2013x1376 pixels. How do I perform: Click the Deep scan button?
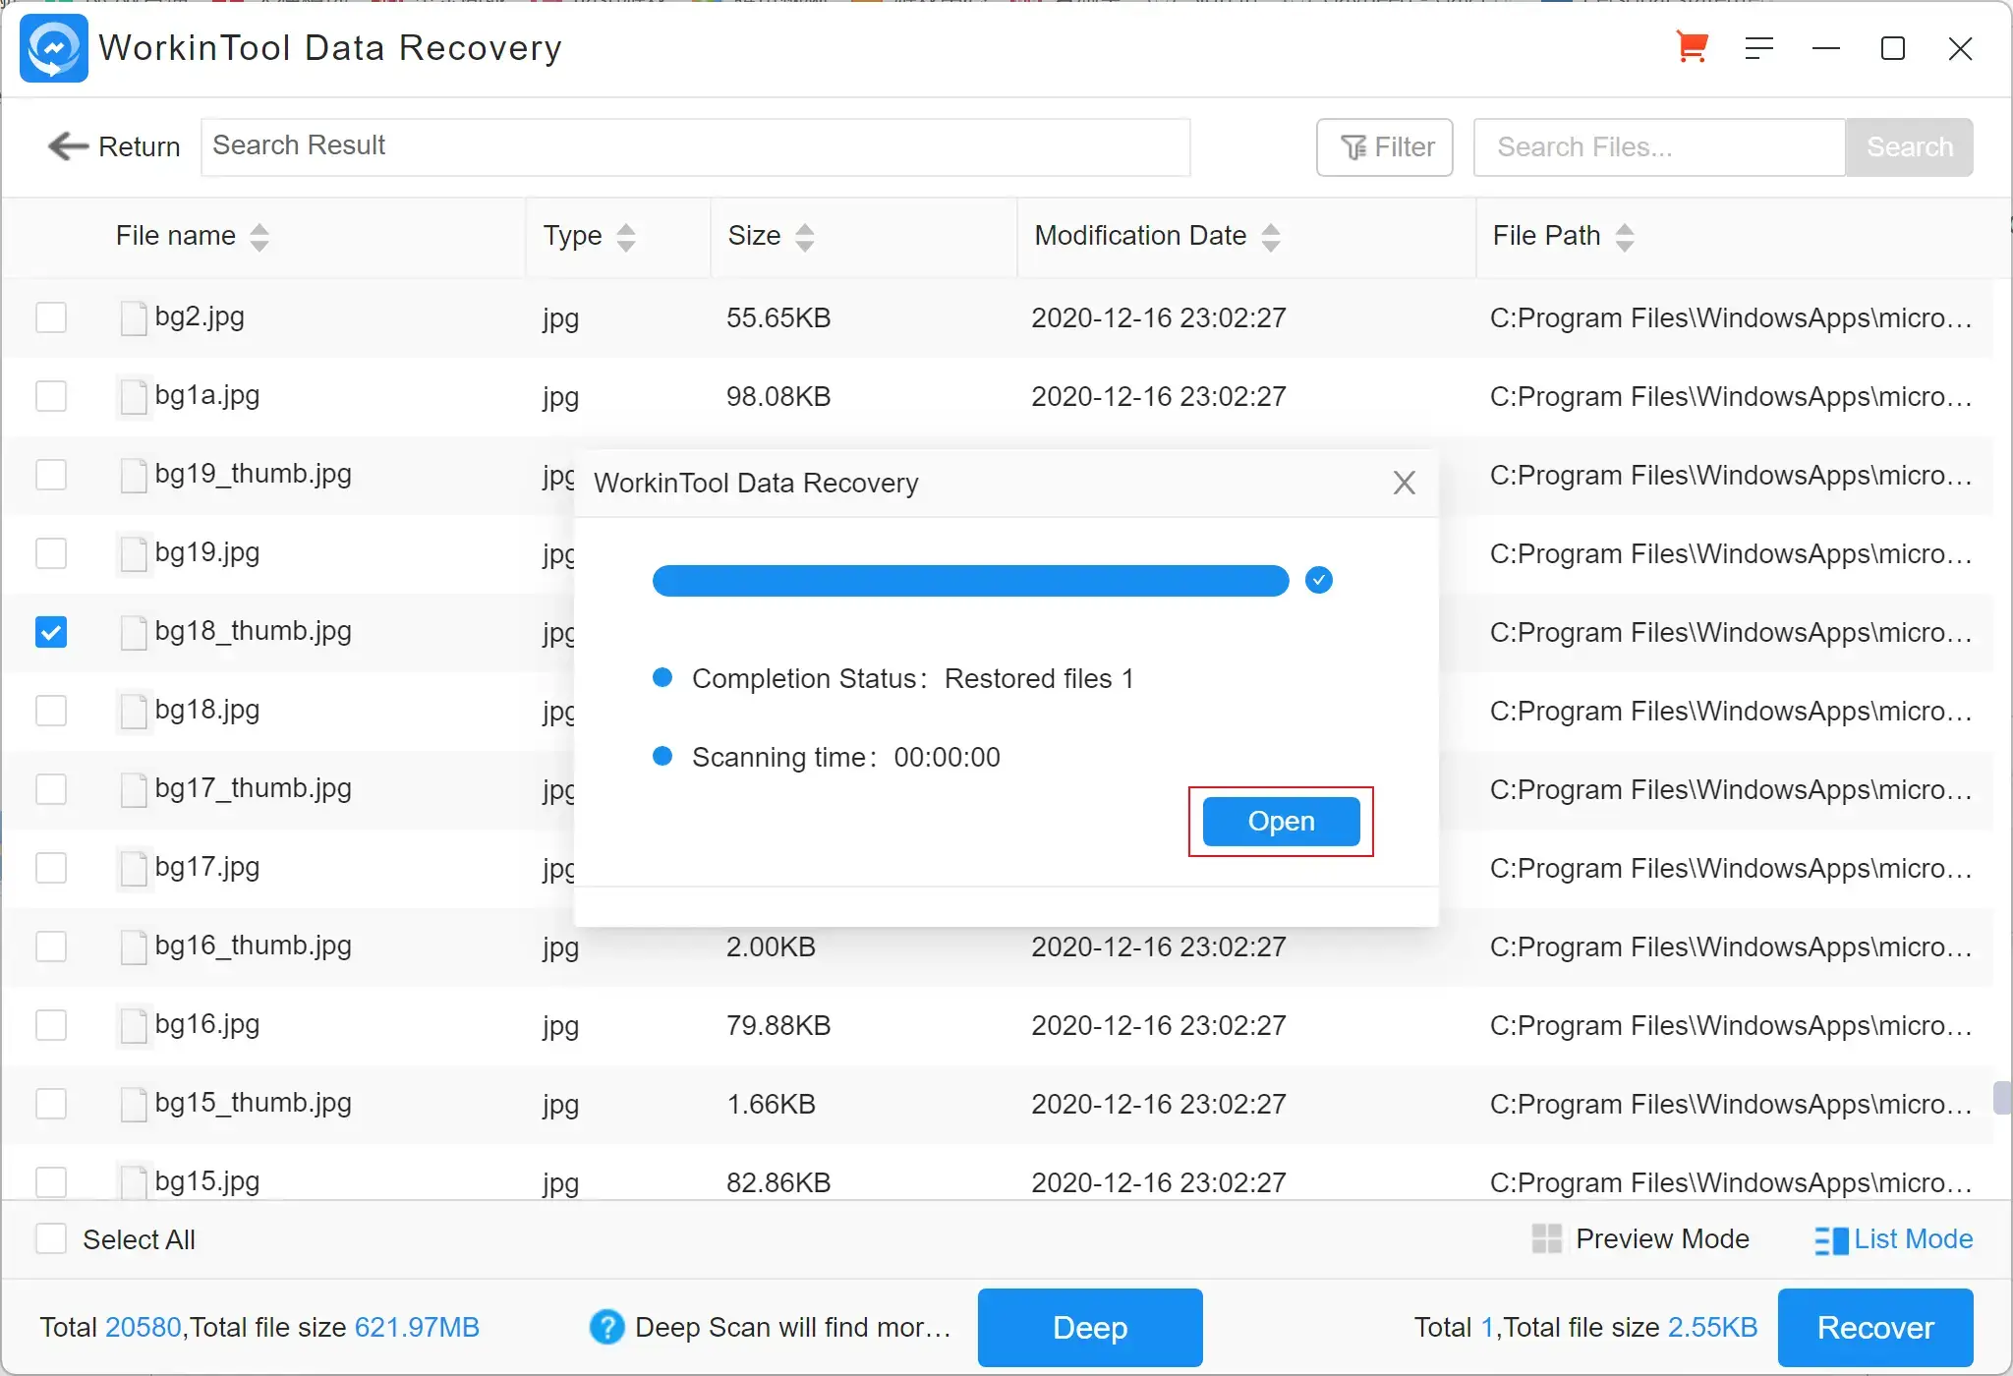pos(1090,1327)
